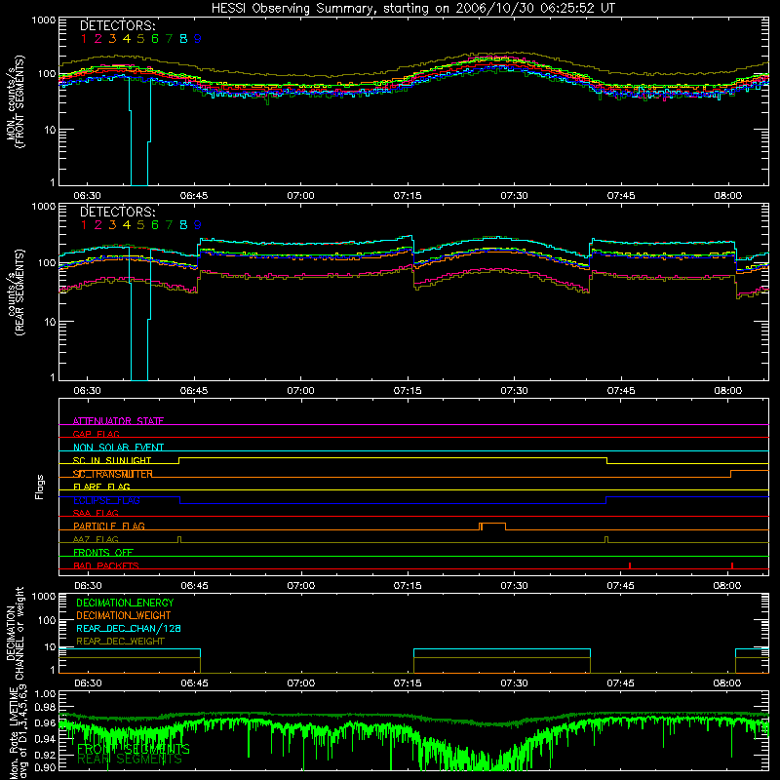Select the FLARE_FLAG label

[101, 487]
